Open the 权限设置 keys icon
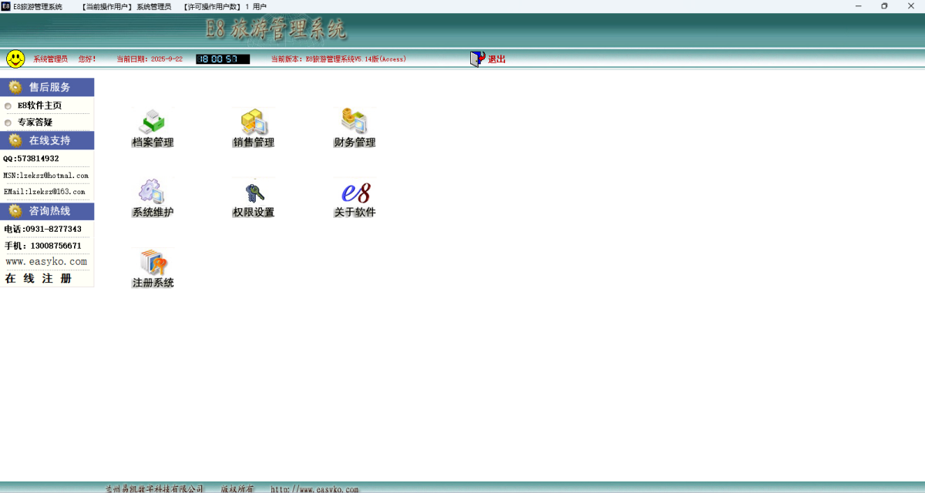This screenshot has width=925, height=493. tap(254, 192)
